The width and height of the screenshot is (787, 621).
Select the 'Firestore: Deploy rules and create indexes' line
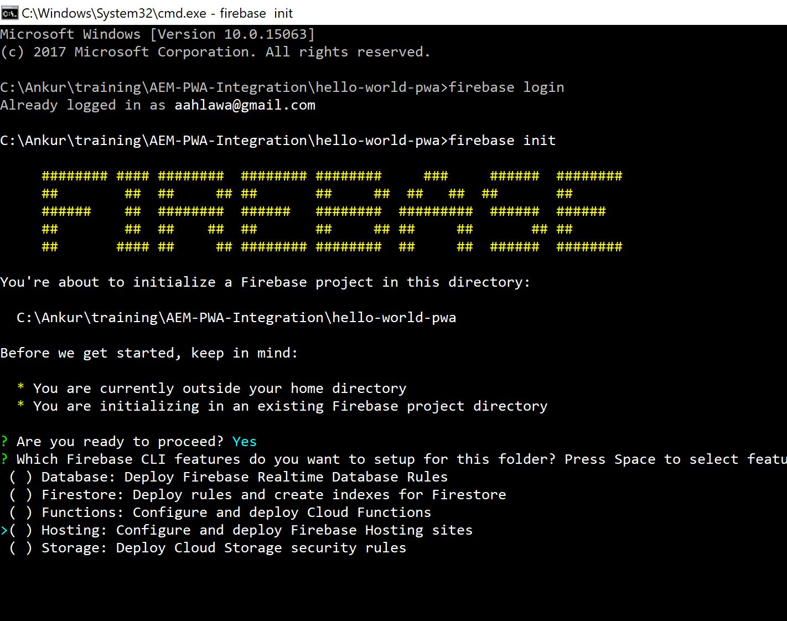click(x=274, y=495)
